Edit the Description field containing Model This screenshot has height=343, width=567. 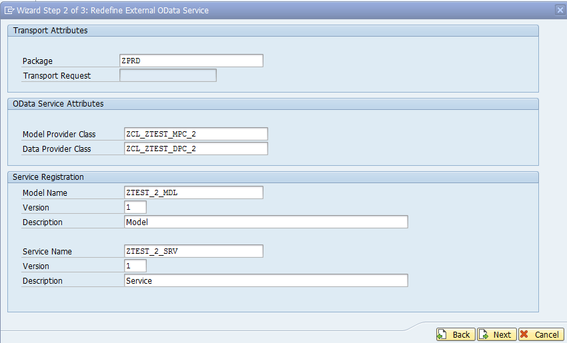pyautogui.click(x=265, y=222)
